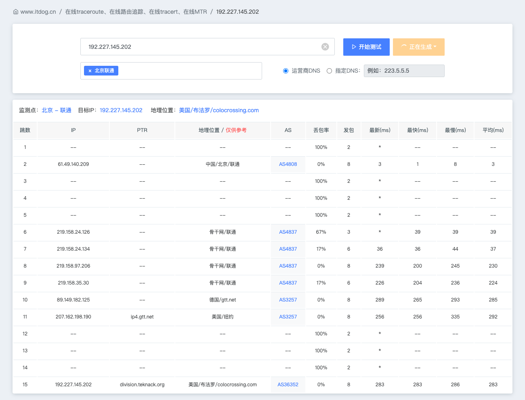This screenshot has width=525, height=400.
Task: Click hop 10 average value 285
Action: 493,300
